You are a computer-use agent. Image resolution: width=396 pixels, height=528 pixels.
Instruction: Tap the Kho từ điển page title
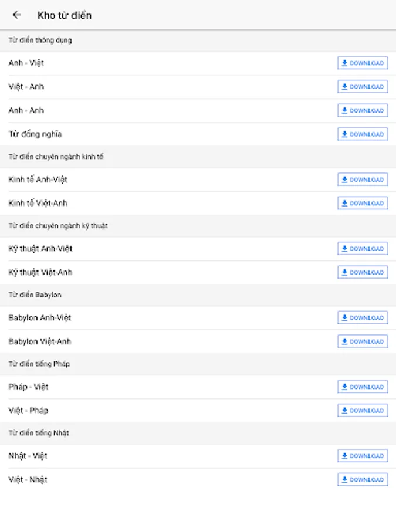tap(65, 15)
